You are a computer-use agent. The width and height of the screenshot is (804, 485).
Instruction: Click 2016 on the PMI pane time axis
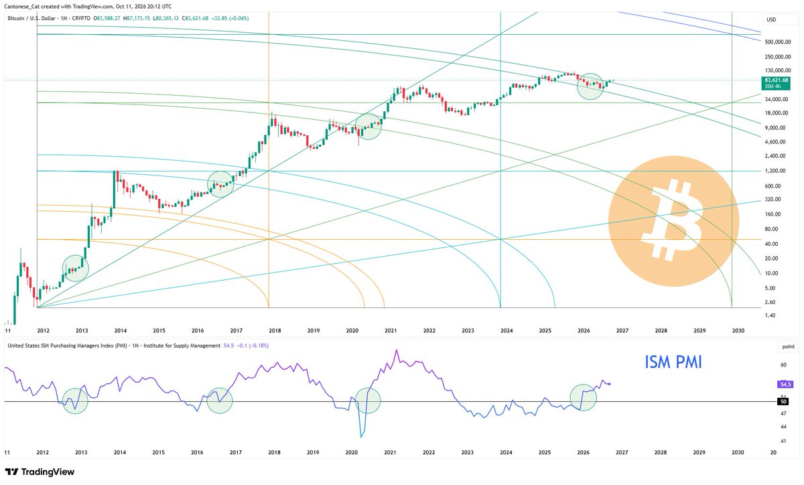tap(198, 453)
